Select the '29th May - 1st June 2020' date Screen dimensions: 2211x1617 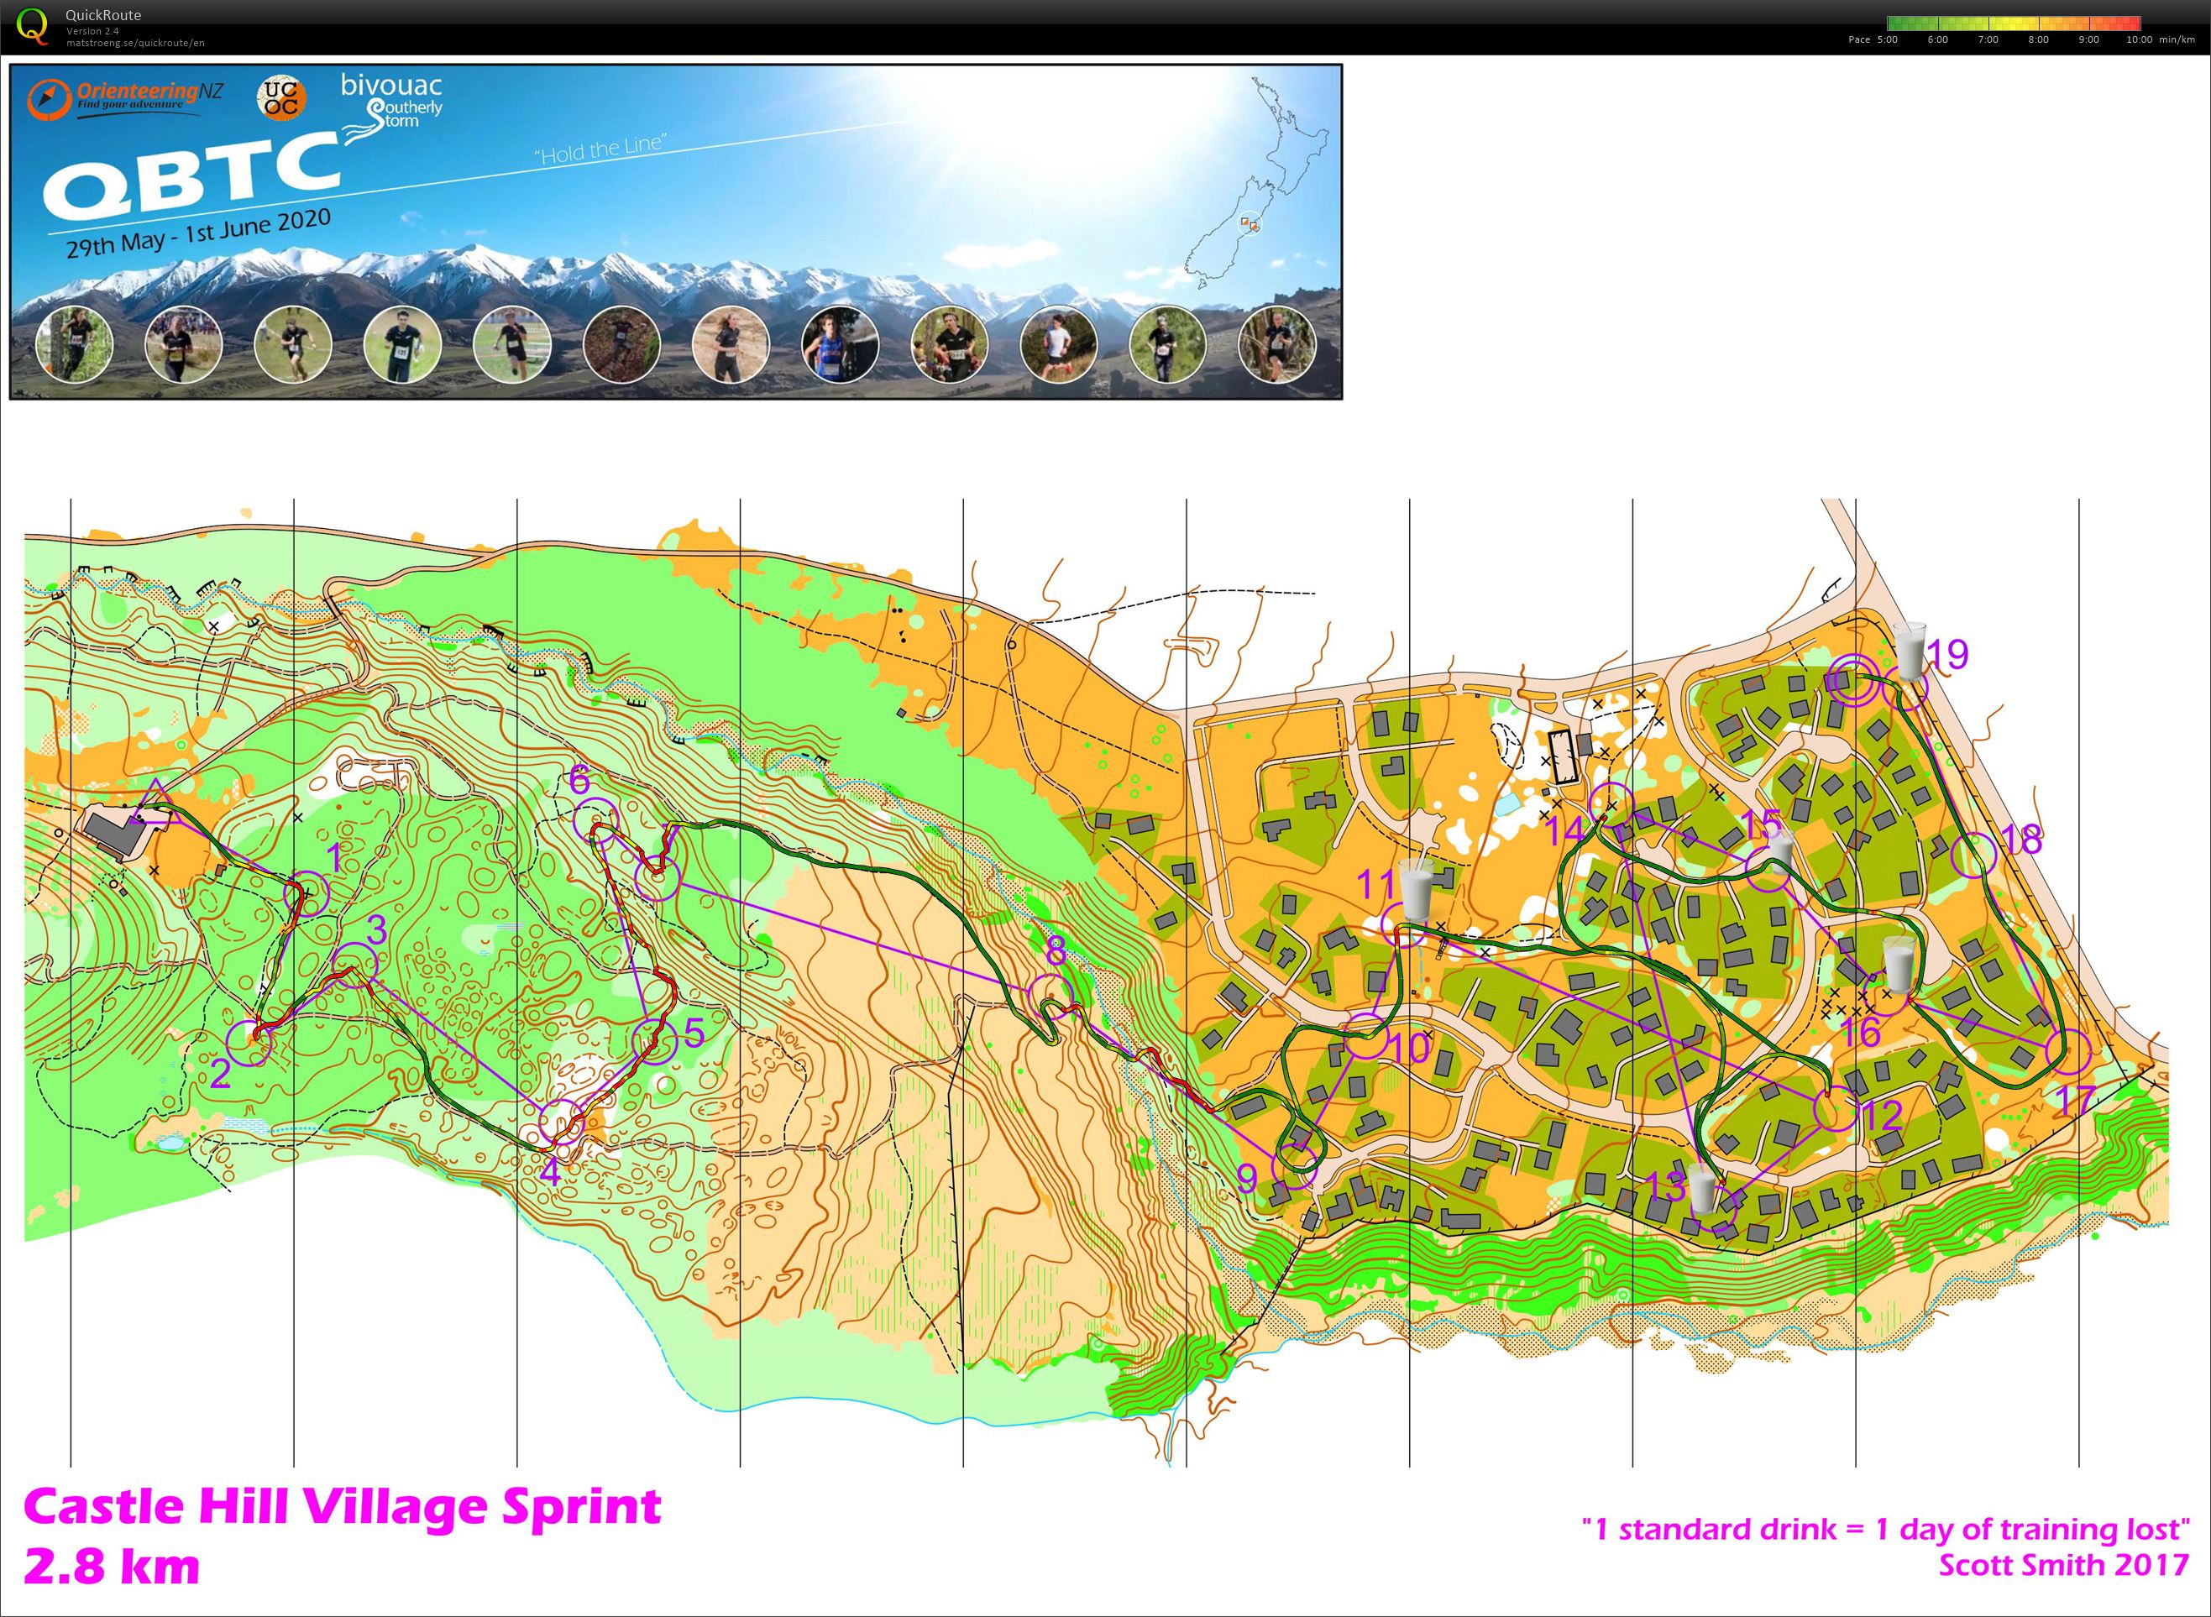pyautogui.click(x=199, y=233)
